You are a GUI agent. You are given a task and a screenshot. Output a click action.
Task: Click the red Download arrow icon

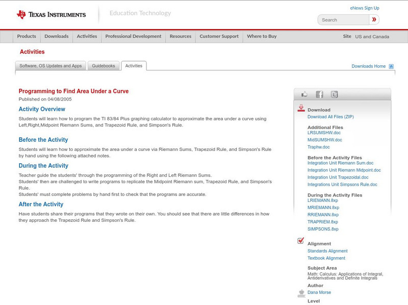click(301, 108)
